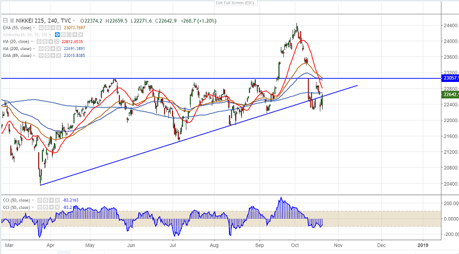459x254 pixels.
Task: Hide the MA (200, close) line
Action: tap(41, 49)
